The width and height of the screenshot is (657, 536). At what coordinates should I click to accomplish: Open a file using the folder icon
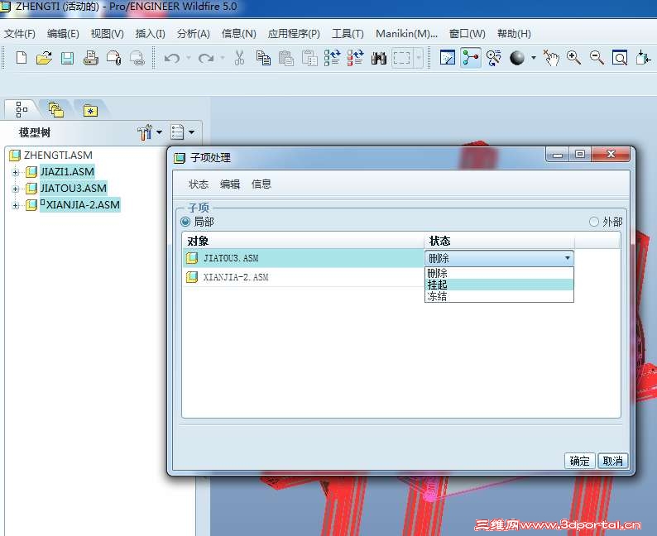pyautogui.click(x=44, y=58)
